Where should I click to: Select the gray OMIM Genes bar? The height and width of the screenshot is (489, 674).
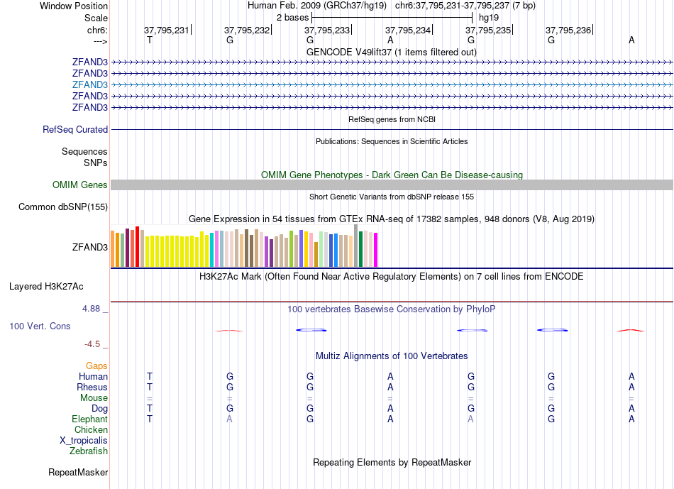tap(392, 185)
